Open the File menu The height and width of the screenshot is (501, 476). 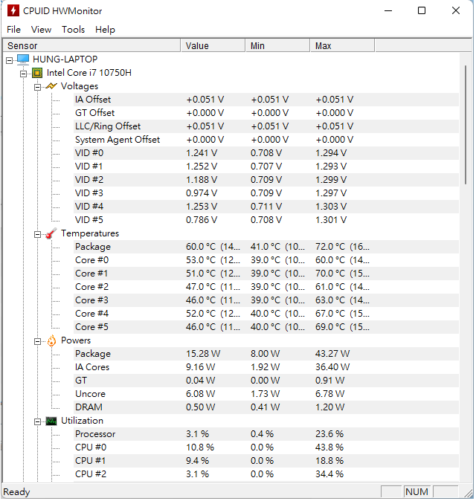(x=13, y=30)
